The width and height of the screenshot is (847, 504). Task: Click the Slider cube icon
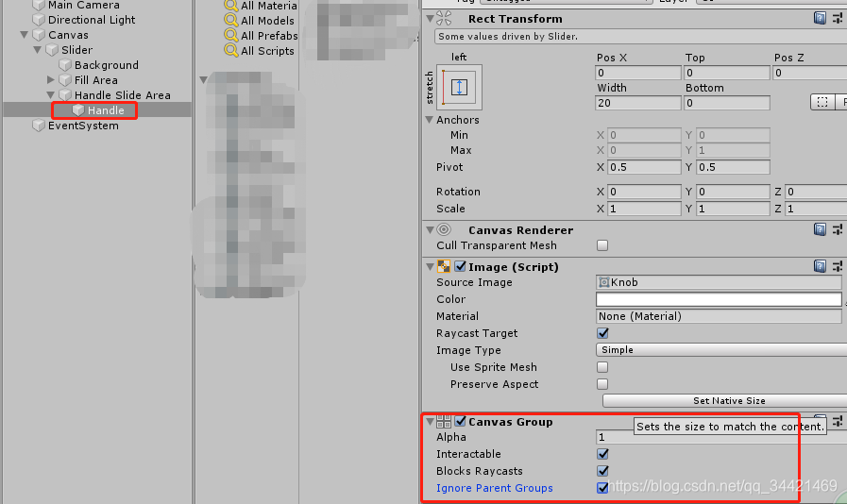(52, 50)
